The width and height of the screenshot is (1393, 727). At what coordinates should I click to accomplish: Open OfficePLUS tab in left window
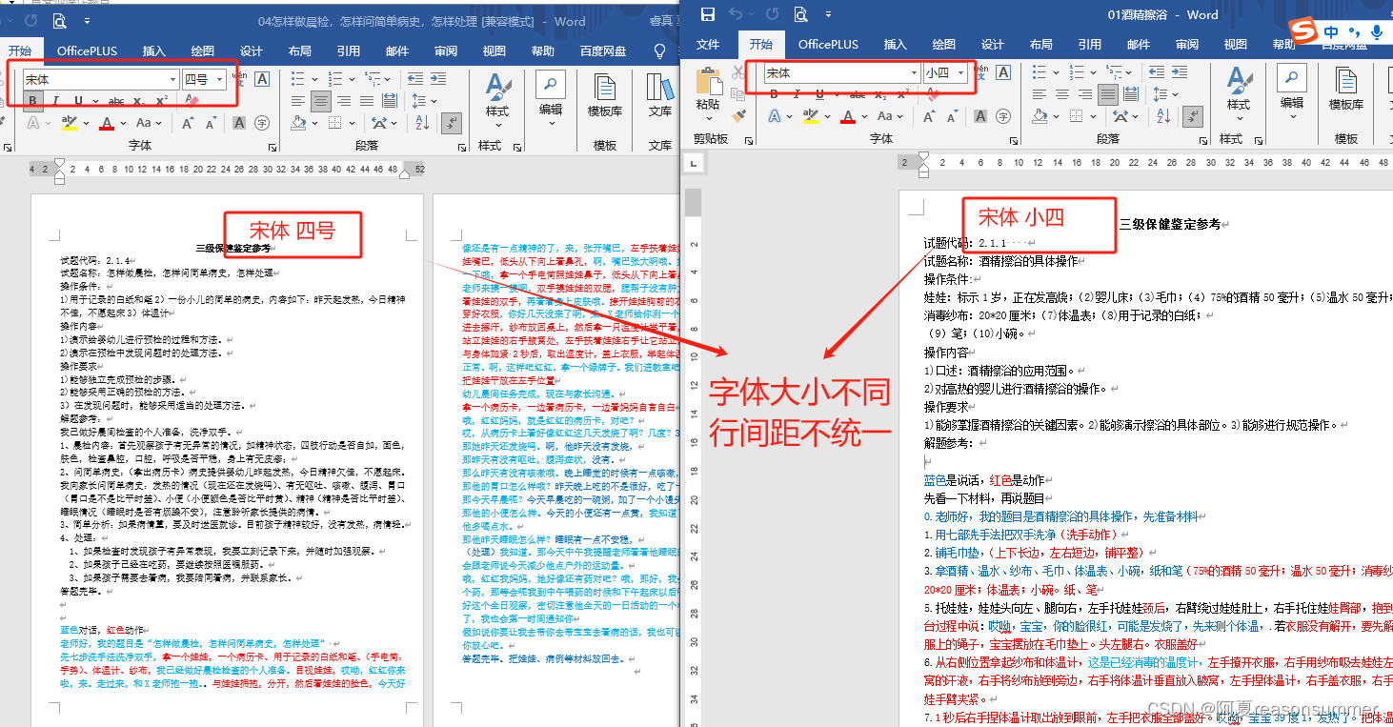[86, 51]
